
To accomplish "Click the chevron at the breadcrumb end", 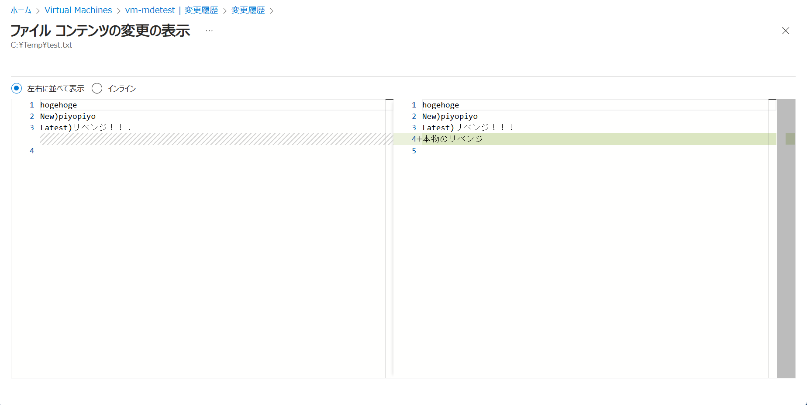I will [272, 10].
